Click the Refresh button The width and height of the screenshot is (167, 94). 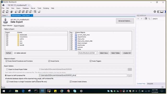coord(9,53)
